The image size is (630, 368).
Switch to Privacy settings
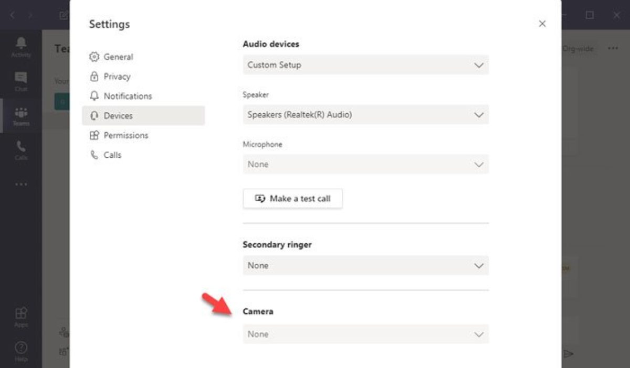tap(117, 77)
